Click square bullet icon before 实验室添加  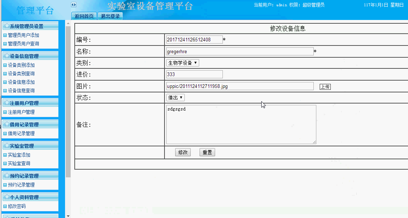point(5,155)
